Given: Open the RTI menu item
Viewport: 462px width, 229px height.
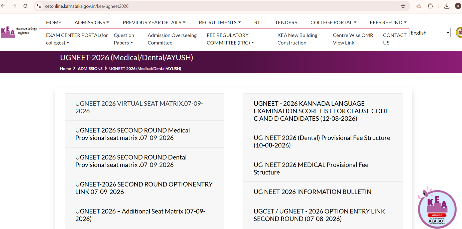Looking at the screenshot, I should click(x=258, y=22).
